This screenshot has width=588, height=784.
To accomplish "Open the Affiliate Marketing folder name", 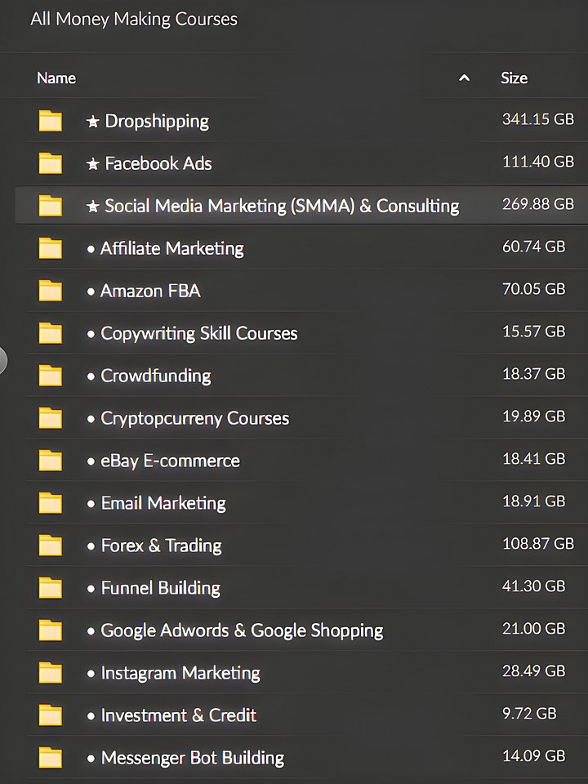I will click(x=171, y=248).
